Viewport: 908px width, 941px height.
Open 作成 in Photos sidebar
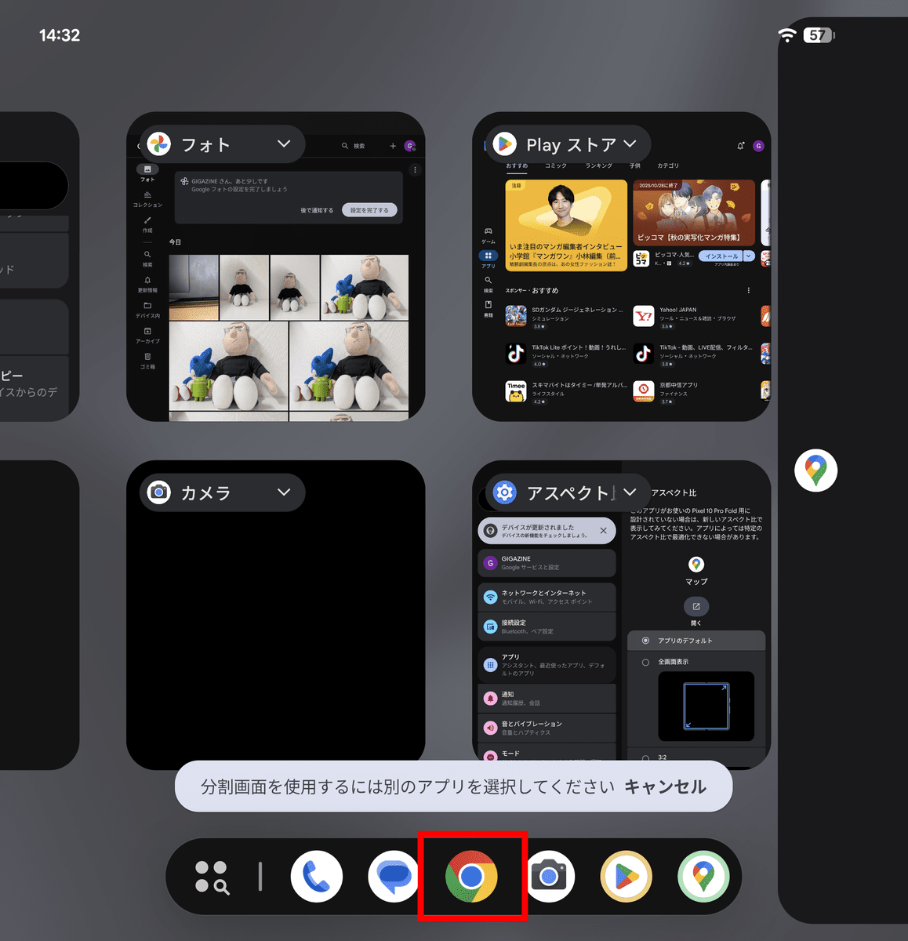point(147,224)
